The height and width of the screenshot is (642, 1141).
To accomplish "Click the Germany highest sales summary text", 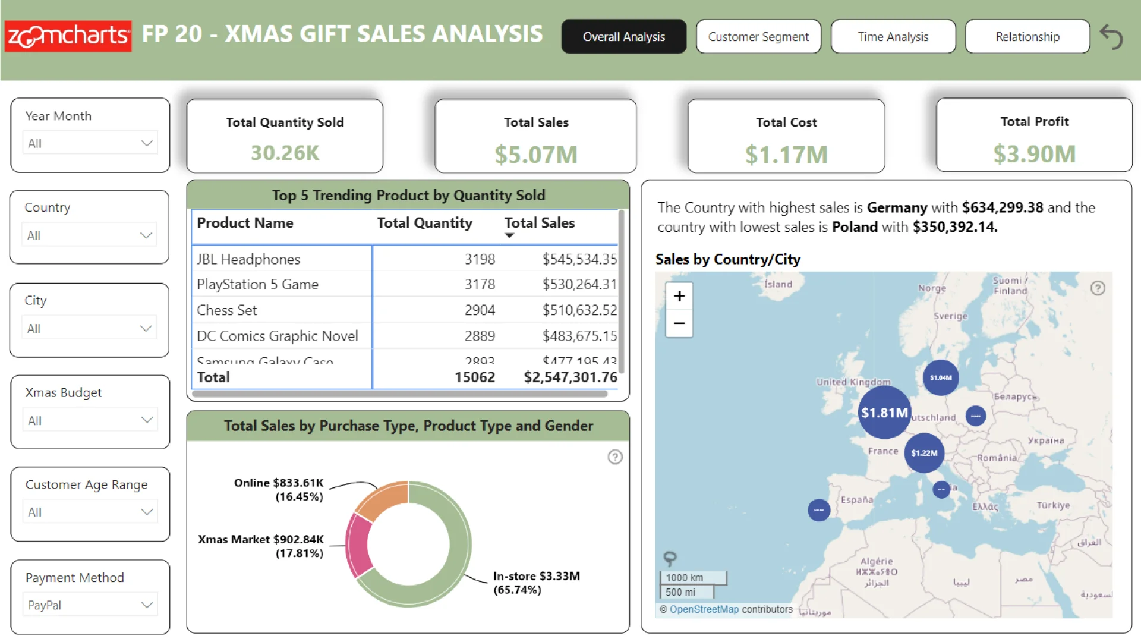I will pos(877,217).
